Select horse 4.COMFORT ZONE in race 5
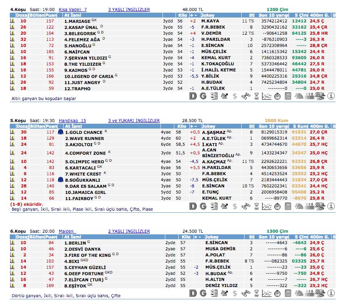Screen dimensions: 347x305 [85, 153]
